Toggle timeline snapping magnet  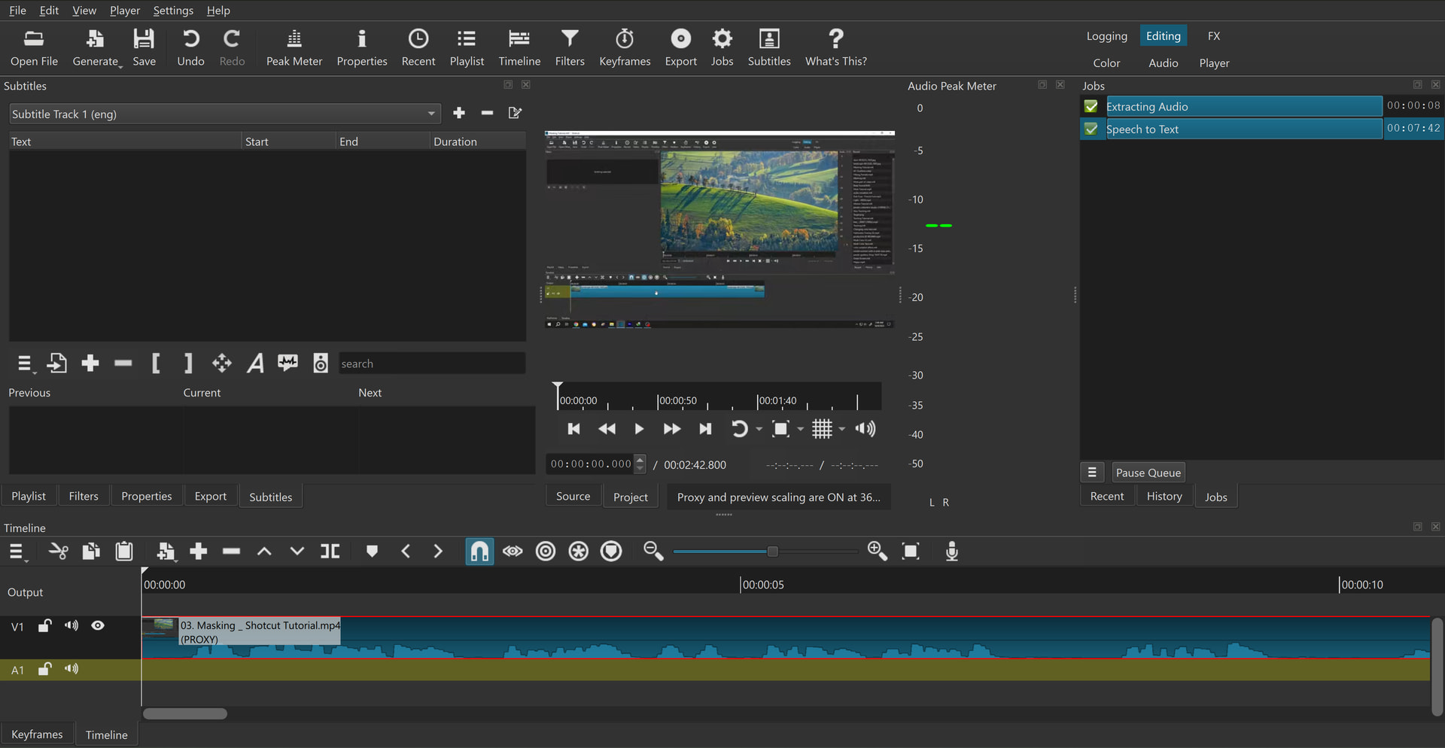pos(479,552)
